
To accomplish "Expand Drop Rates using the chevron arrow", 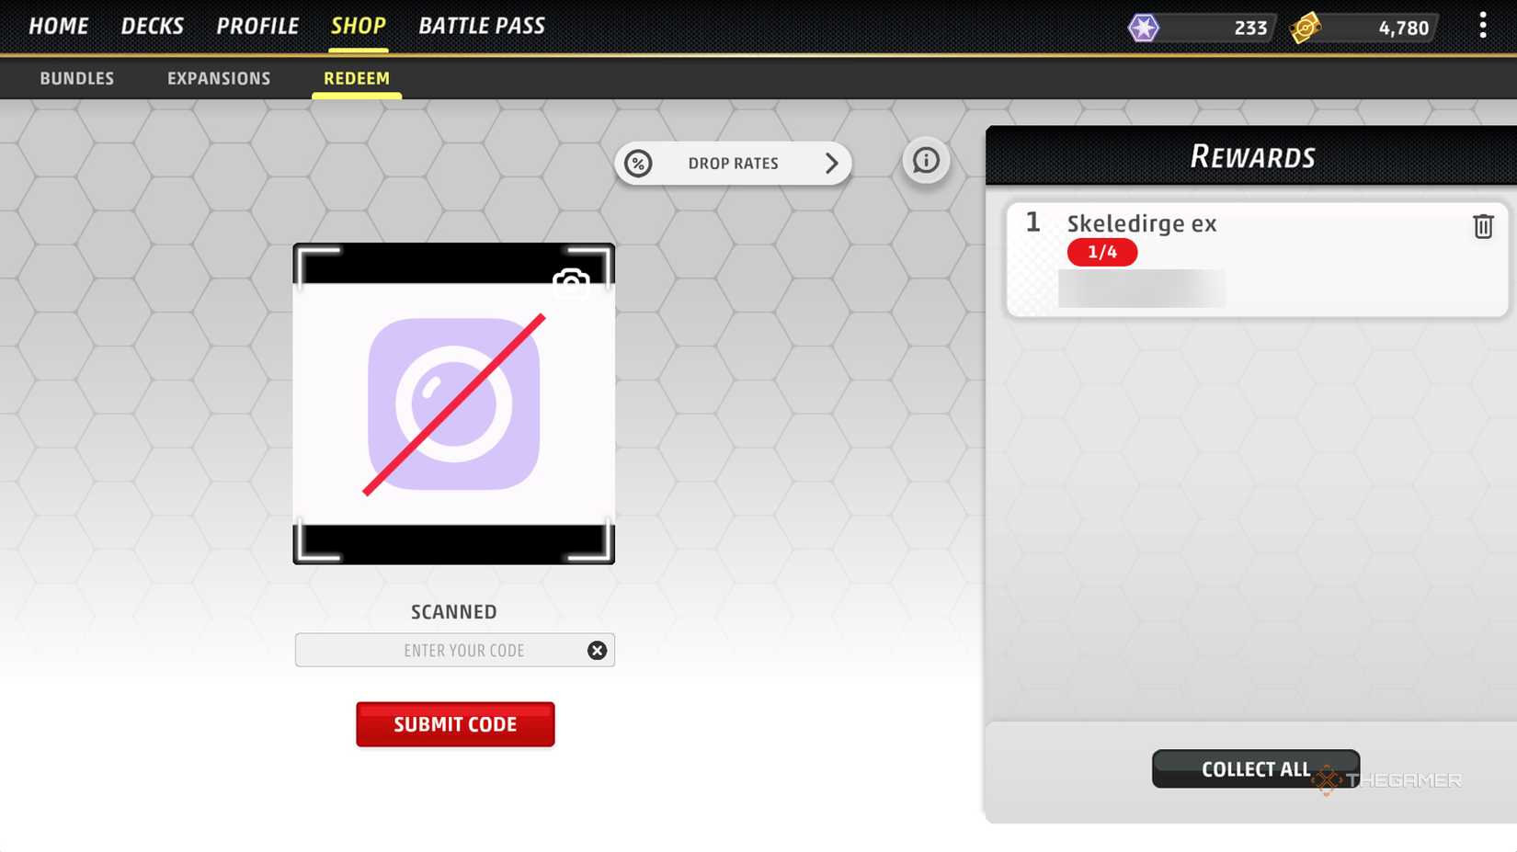I will tap(831, 163).
